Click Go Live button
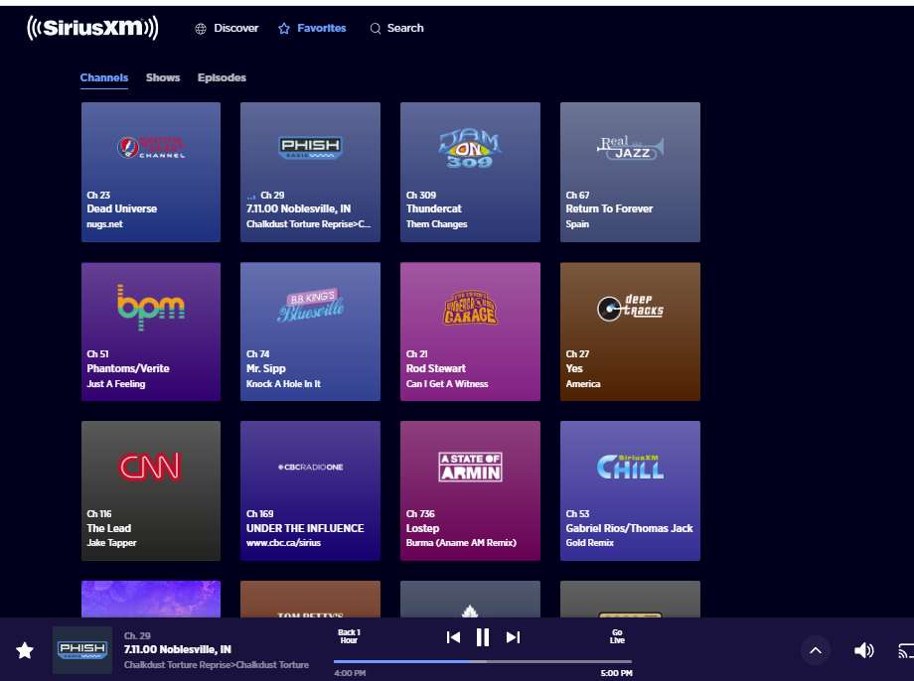The image size is (914, 681). (616, 636)
